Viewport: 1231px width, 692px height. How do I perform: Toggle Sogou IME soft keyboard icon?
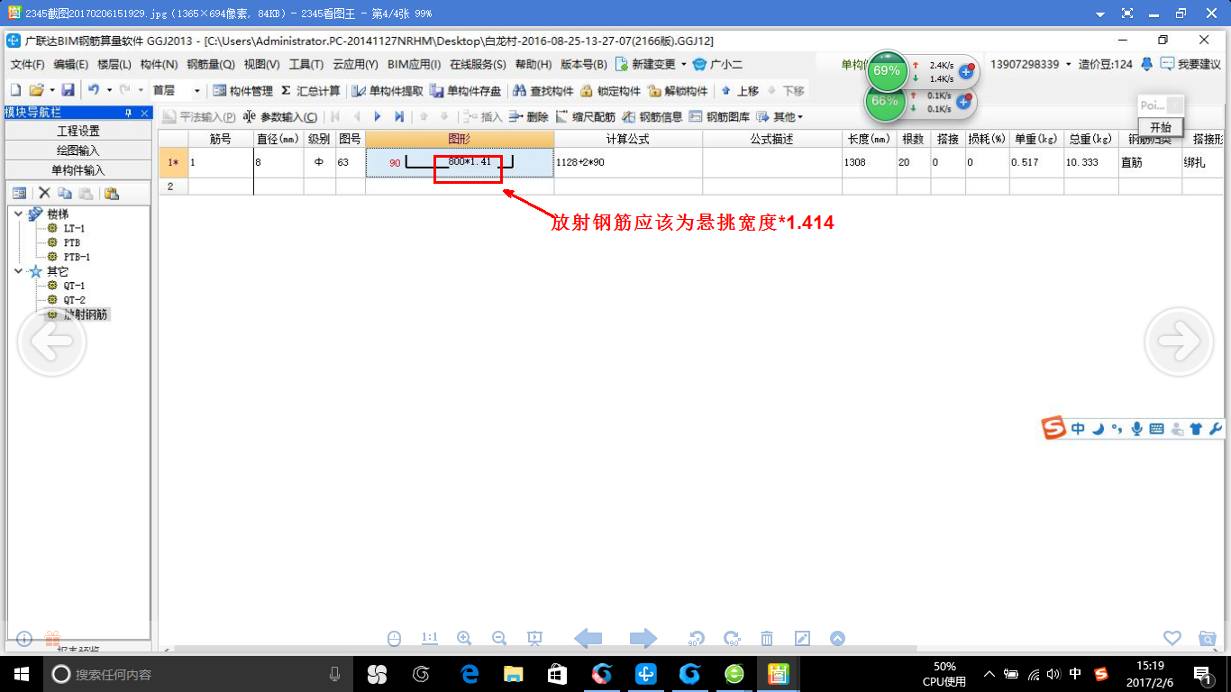point(1156,429)
